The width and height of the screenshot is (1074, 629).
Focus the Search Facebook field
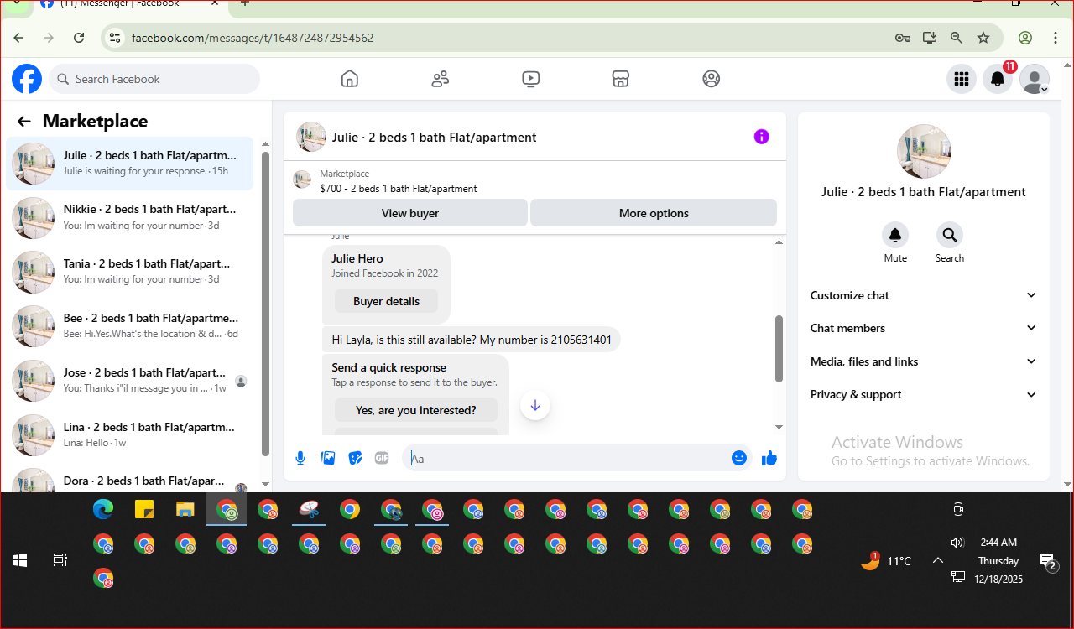pyautogui.click(x=154, y=79)
